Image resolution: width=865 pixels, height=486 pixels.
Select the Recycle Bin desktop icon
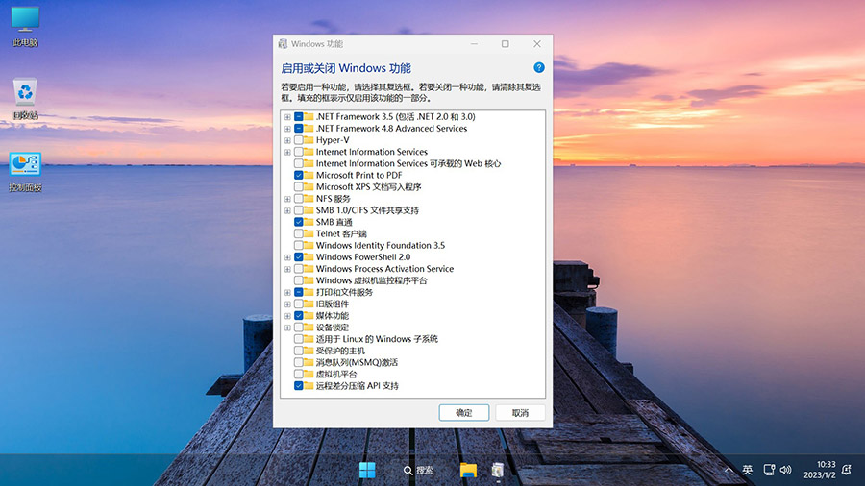click(x=25, y=98)
